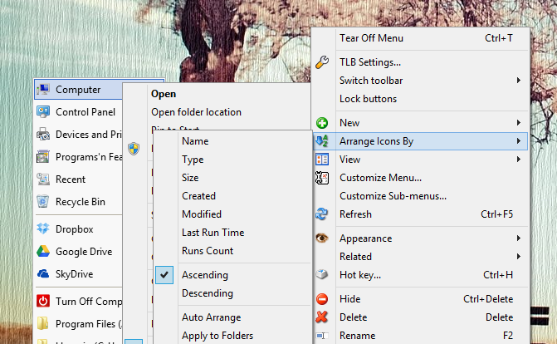This screenshot has width=557, height=344.
Task: Click the Control Panel icon
Action: point(43,112)
